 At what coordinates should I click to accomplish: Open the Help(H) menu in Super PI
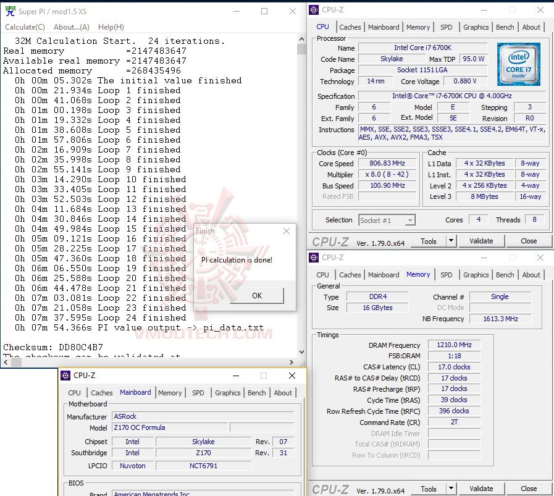coord(111,27)
